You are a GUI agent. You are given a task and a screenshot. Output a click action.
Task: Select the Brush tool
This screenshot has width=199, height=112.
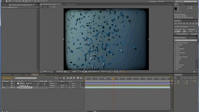point(33,1)
